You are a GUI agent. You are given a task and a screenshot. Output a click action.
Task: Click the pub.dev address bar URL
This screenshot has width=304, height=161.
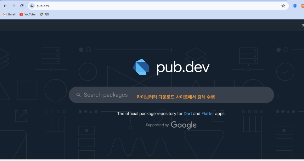[43, 6]
